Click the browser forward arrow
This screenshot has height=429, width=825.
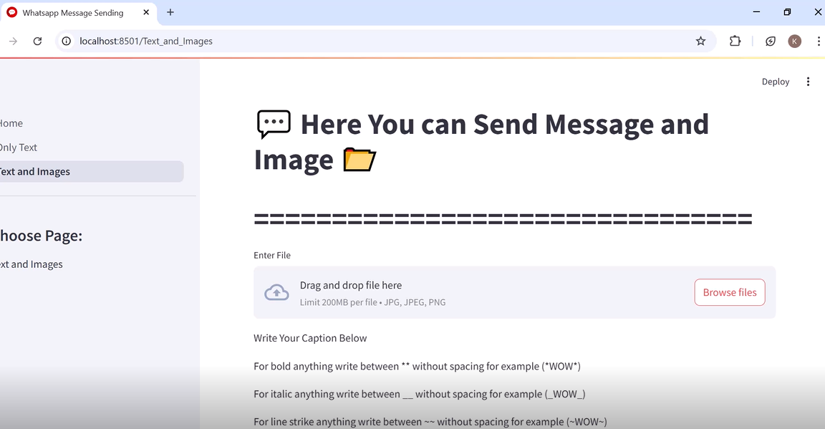point(13,41)
